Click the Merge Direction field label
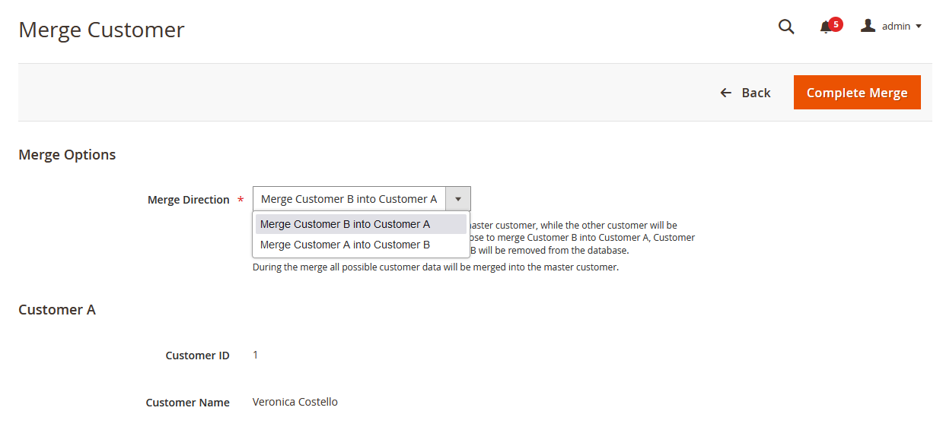 coord(189,200)
